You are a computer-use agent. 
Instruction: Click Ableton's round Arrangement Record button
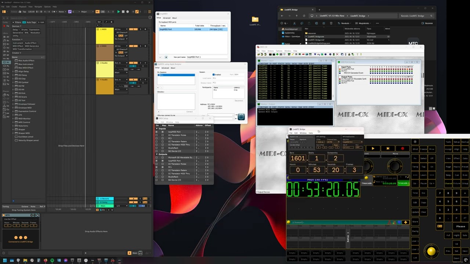[127, 12]
